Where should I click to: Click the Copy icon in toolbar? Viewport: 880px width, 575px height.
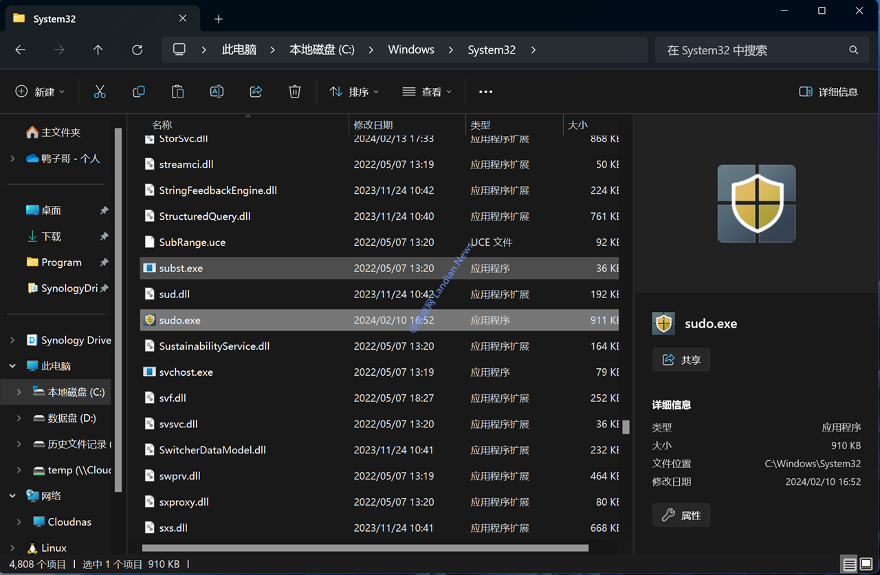(x=139, y=91)
